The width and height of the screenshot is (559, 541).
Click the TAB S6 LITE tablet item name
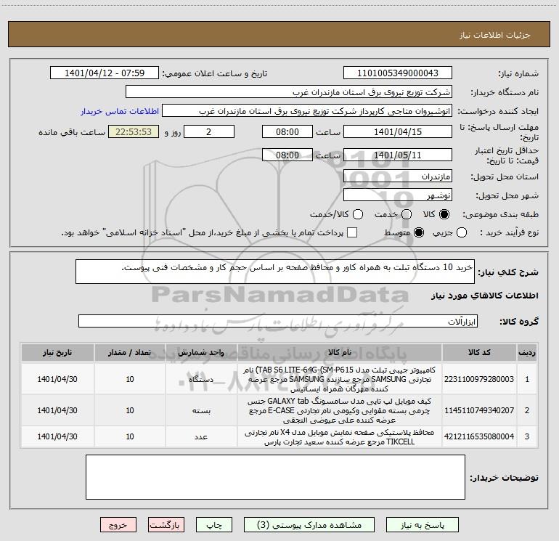[340, 379]
